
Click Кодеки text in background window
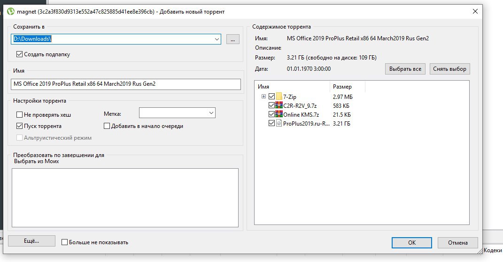click(x=493, y=250)
